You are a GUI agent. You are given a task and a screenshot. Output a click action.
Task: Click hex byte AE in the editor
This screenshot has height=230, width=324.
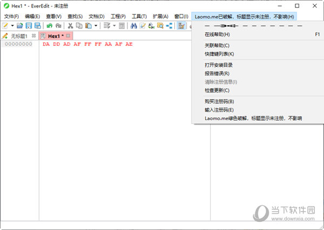[129, 44]
